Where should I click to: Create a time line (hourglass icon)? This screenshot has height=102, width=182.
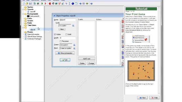tap(69, 4)
